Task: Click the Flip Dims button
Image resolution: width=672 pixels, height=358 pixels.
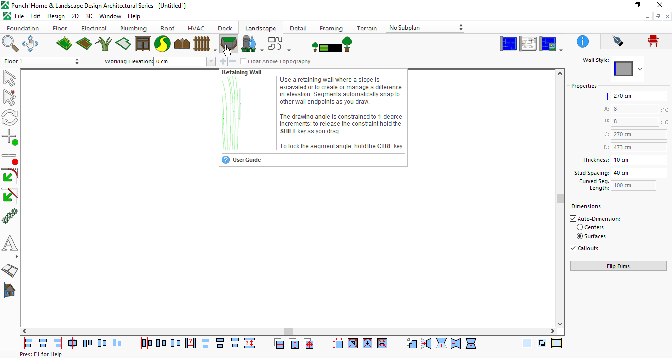Action: pyautogui.click(x=618, y=266)
